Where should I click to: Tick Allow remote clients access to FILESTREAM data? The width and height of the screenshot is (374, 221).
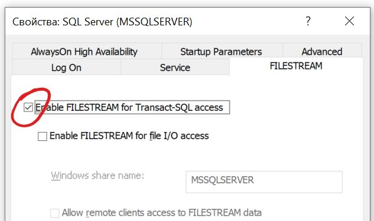[55, 213]
